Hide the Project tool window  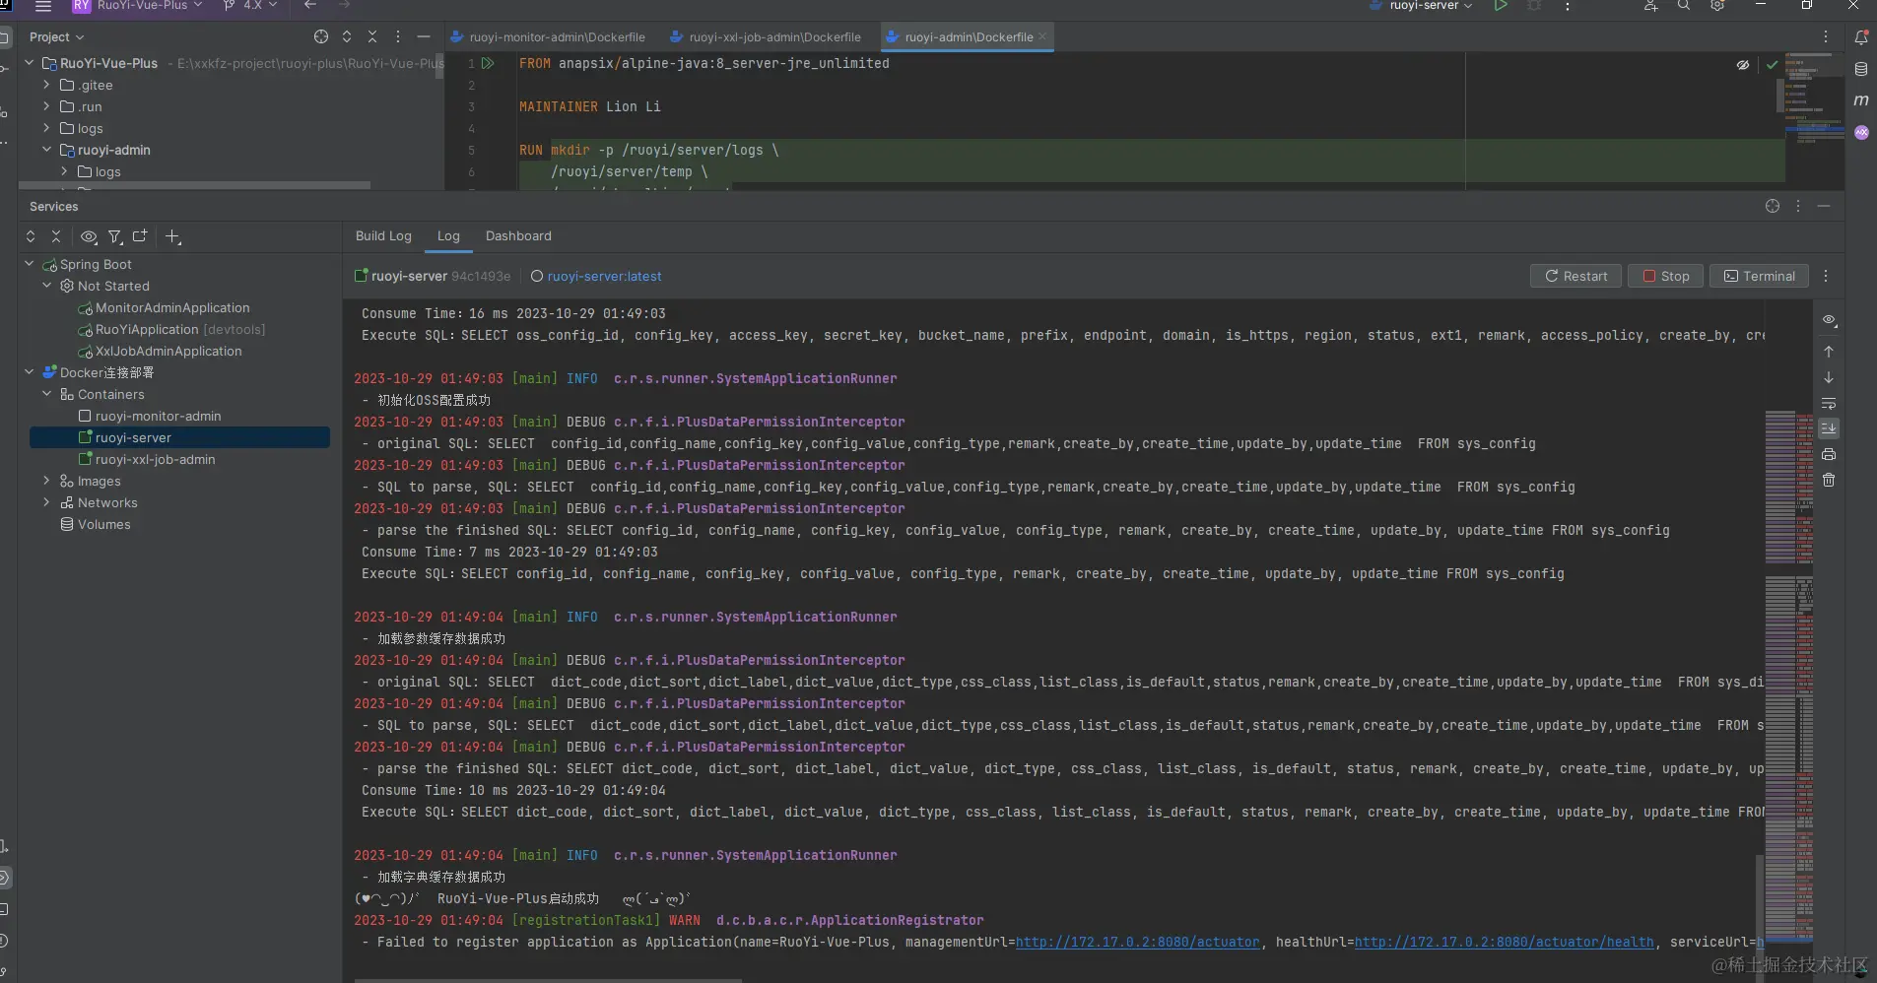tap(424, 37)
